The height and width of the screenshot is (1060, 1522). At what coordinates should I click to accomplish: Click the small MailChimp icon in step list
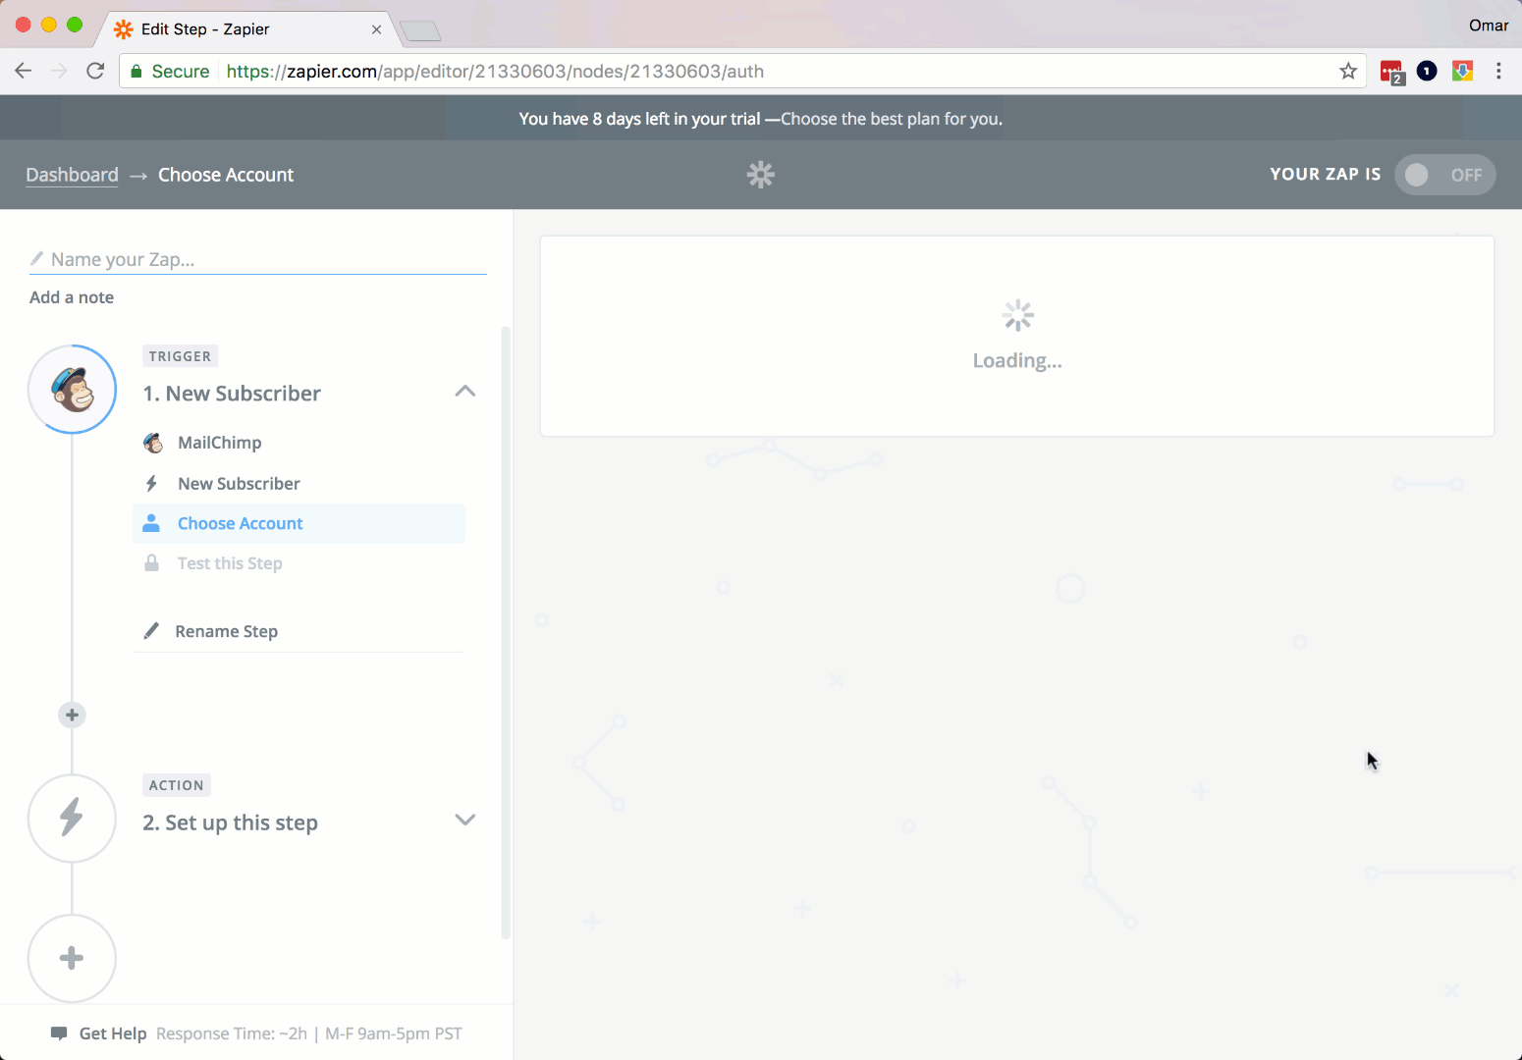pyautogui.click(x=153, y=443)
